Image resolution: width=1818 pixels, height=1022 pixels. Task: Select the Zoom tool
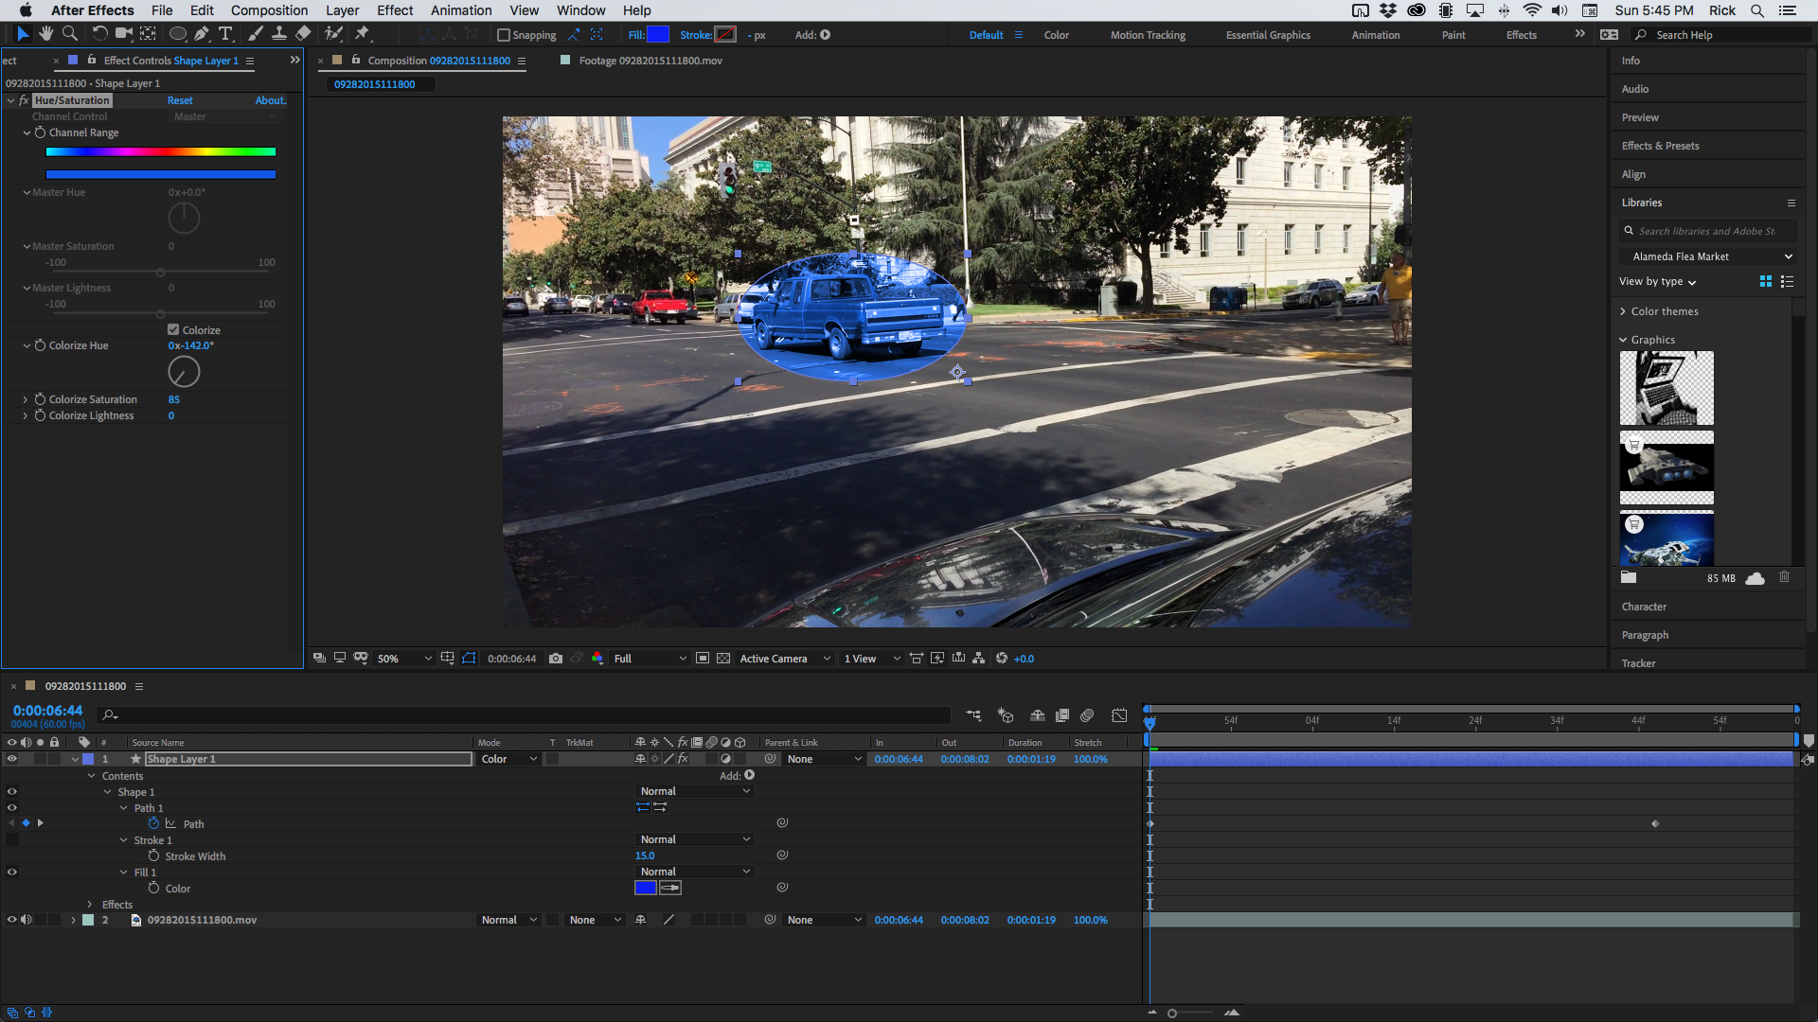[x=70, y=34]
